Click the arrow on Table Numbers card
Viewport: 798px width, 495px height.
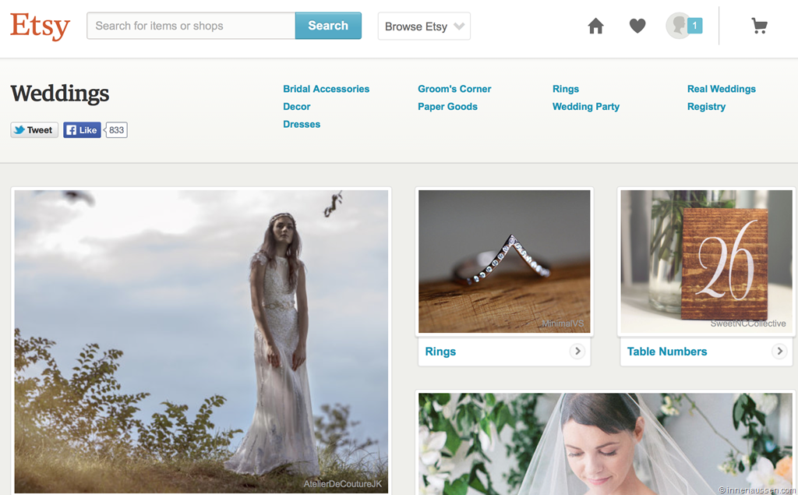click(x=779, y=351)
